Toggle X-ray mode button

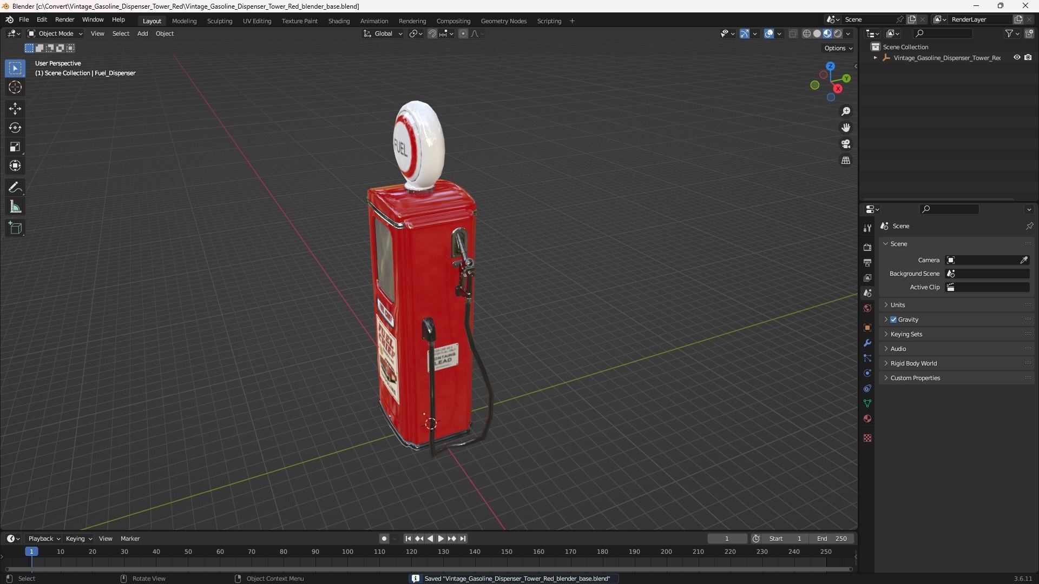[x=793, y=34]
